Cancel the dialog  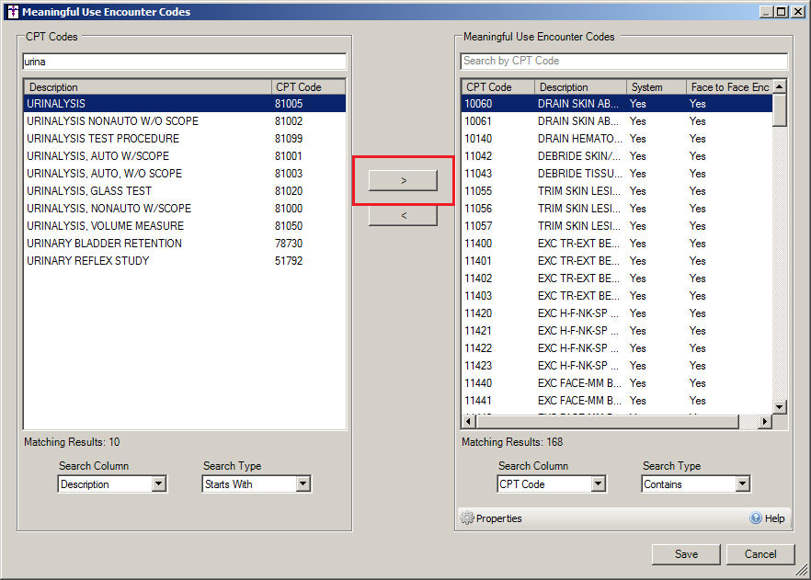tap(760, 554)
